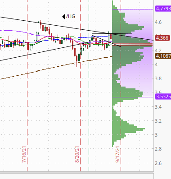Click the 2.6 price axis label
Screen dimensions: 171x179
pyautogui.click(x=158, y=163)
